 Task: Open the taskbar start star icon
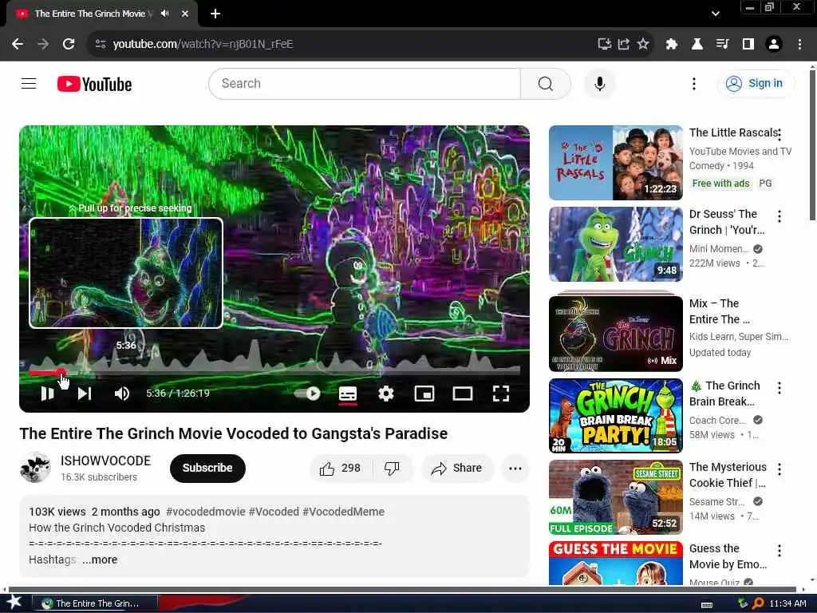[x=14, y=603]
